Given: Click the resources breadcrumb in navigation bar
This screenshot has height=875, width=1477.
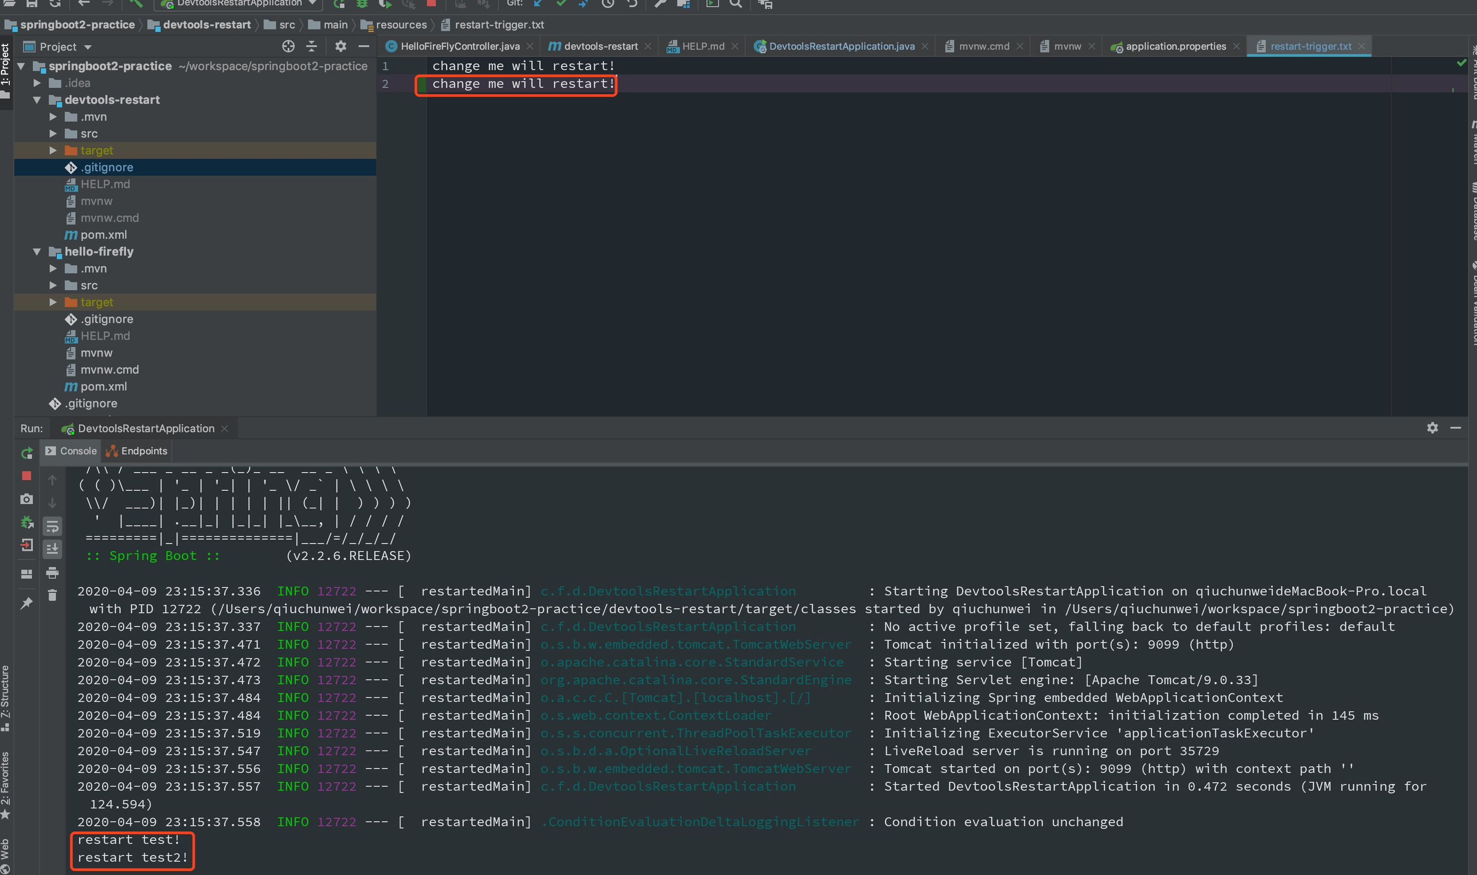Looking at the screenshot, I should [x=401, y=25].
